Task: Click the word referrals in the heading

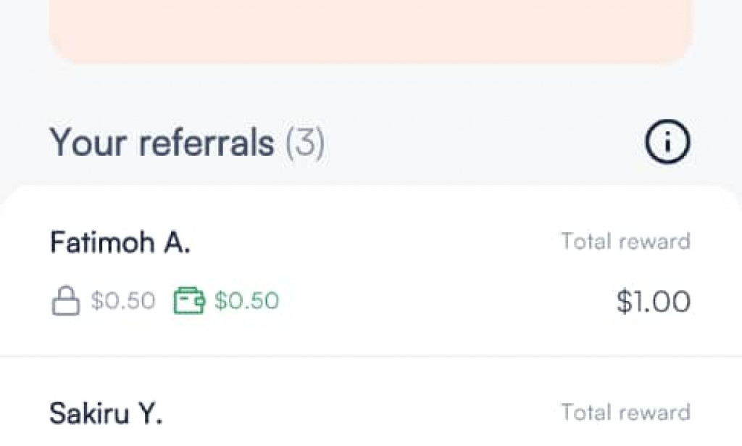Action: tap(207, 144)
